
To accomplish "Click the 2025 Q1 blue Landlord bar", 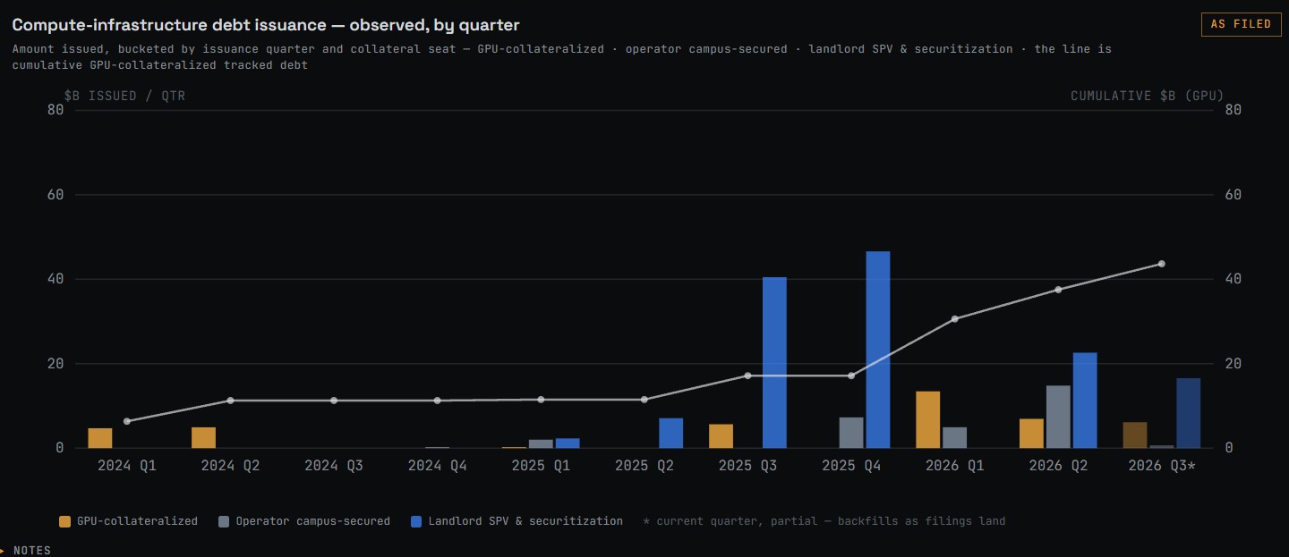I will pos(568,443).
